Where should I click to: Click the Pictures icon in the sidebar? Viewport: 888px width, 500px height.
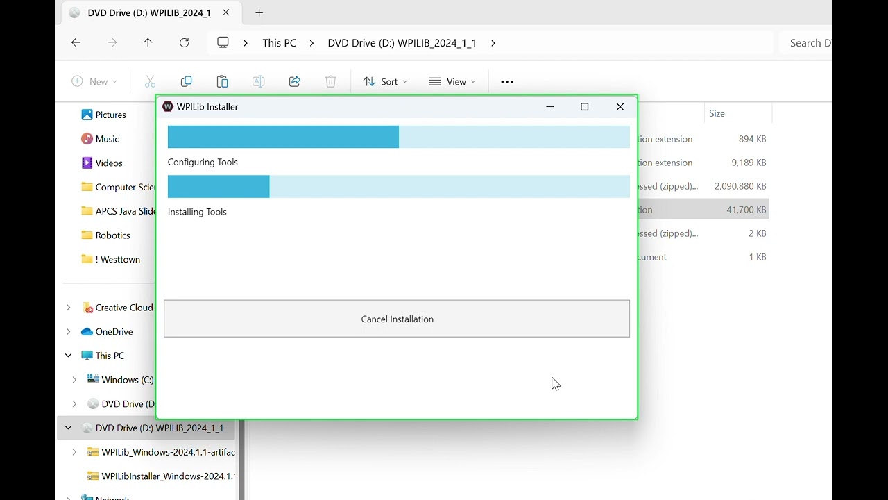[87, 115]
